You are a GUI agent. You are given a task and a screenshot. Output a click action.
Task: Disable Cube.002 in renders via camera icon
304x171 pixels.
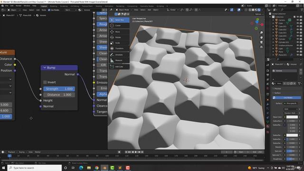[301, 29]
